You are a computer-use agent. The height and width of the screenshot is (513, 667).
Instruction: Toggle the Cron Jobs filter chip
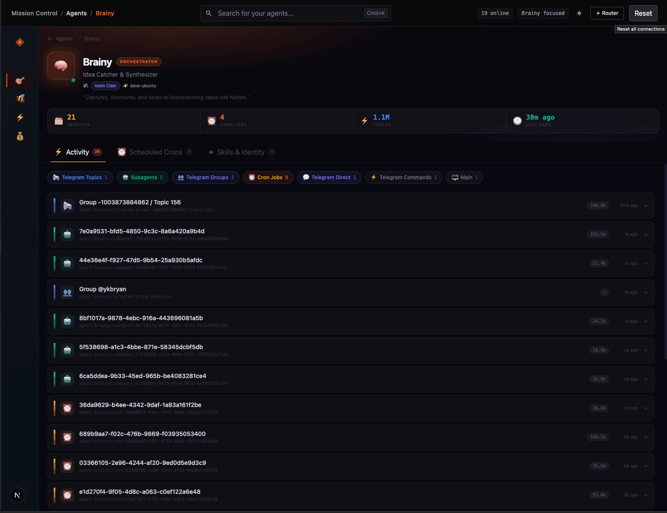(268, 178)
